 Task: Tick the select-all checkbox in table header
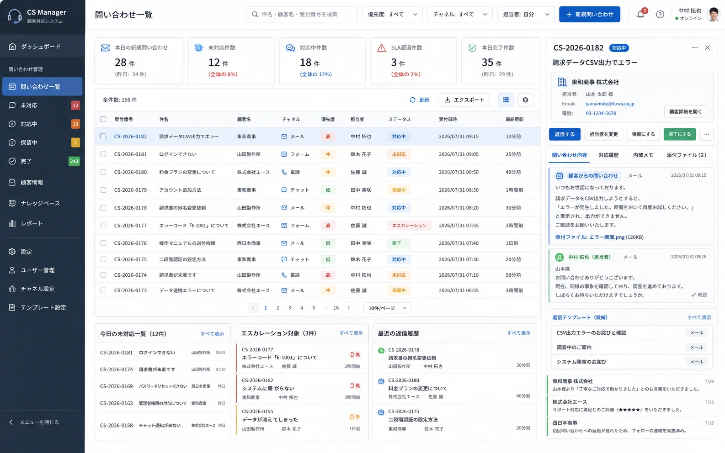point(103,119)
